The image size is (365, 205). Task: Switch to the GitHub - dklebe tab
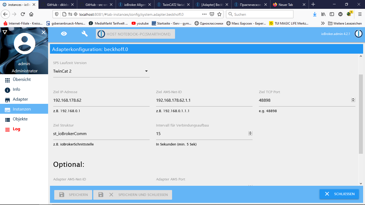point(58,5)
